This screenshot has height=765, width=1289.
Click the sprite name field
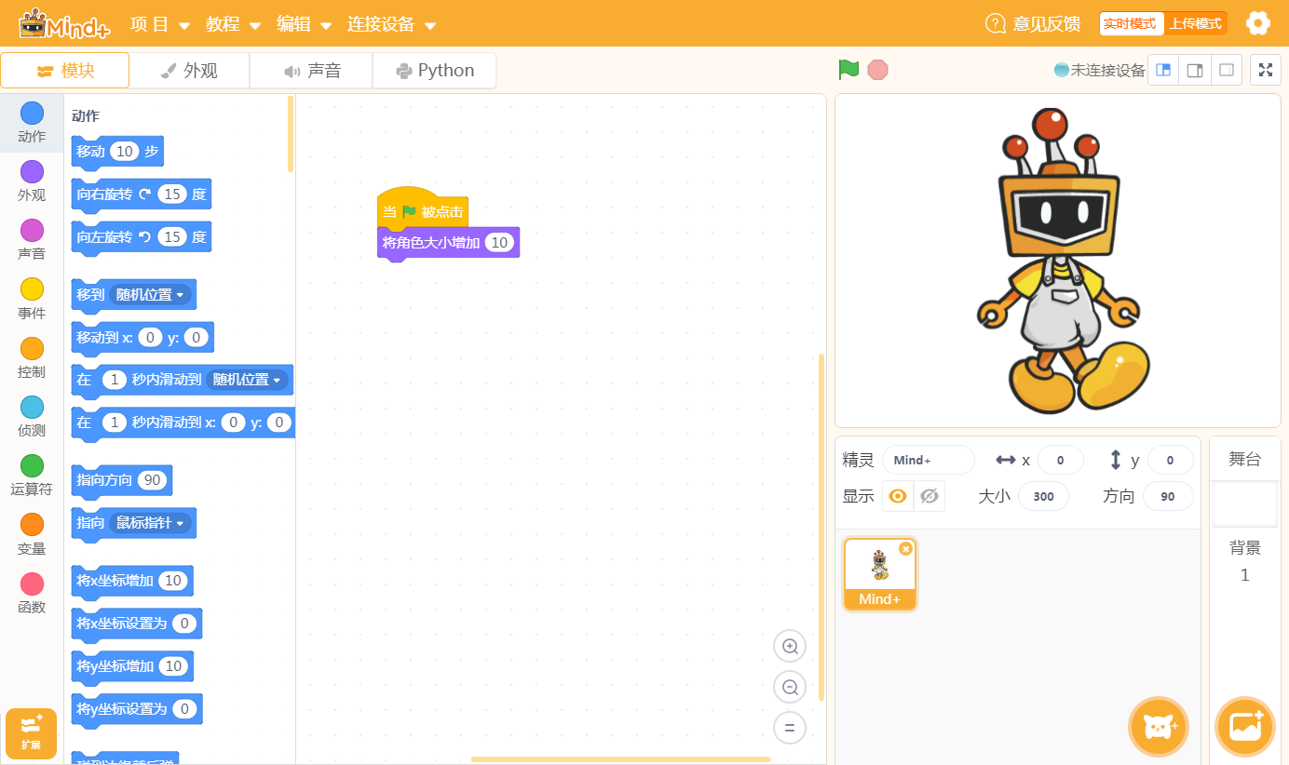click(929, 460)
